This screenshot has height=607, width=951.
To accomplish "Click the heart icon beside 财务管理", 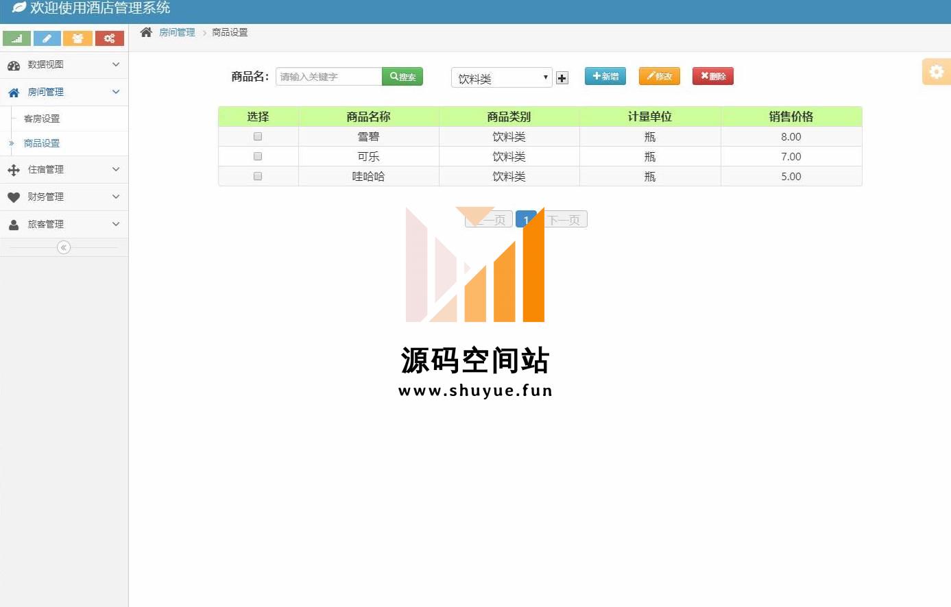I will click(14, 197).
